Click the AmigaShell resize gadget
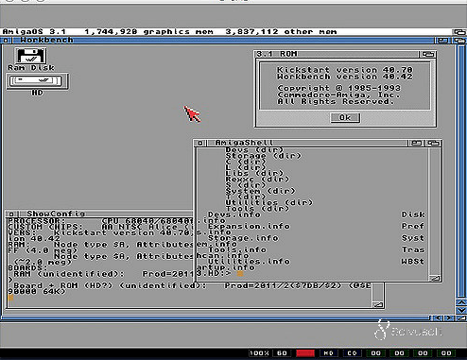Screen dimensions: 467x360 tap(435, 279)
